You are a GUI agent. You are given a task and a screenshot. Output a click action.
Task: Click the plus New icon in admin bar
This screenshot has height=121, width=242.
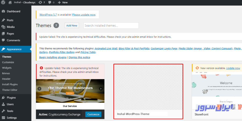(59, 2)
